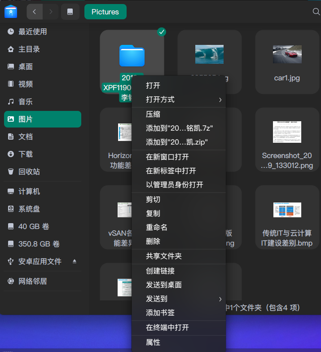Open the search magnifier icon

pyautogui.click(x=316, y=12)
